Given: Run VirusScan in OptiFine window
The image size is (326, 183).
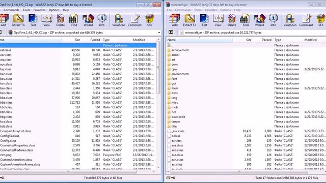Looking at the screenshot, I should 119,20.
